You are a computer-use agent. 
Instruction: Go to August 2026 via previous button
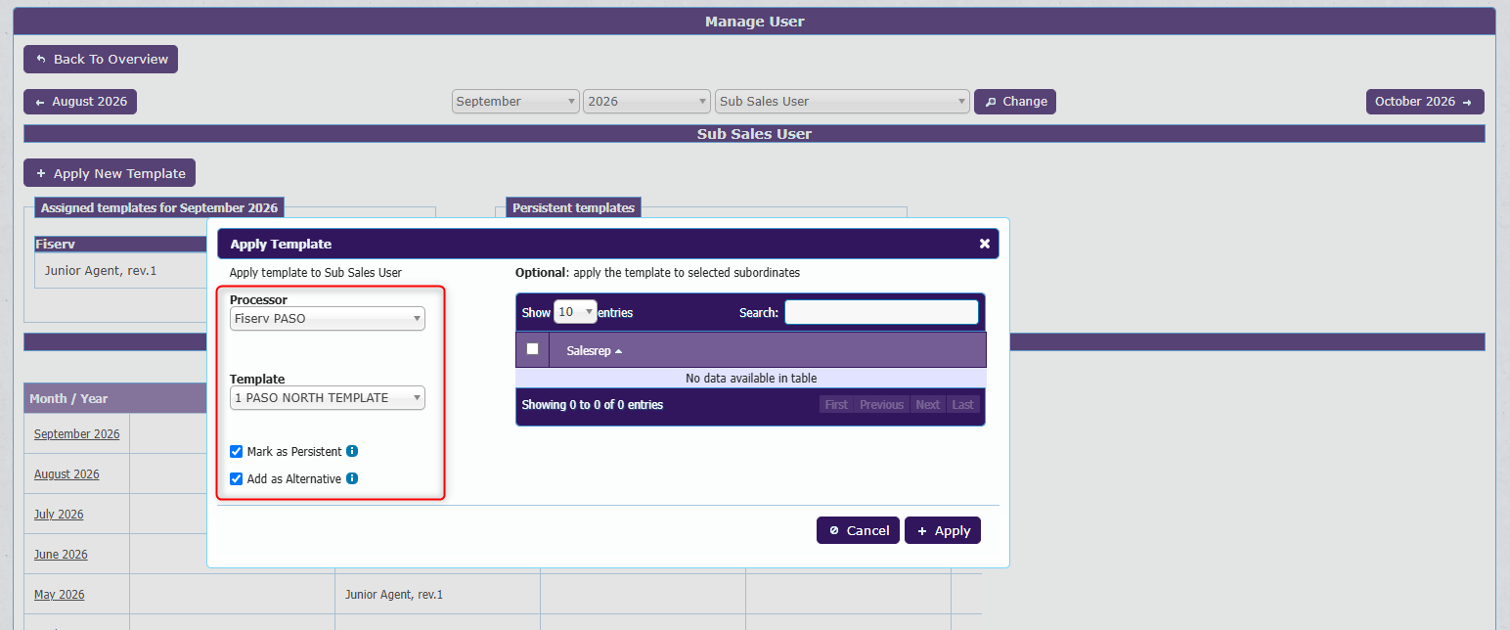tap(80, 102)
